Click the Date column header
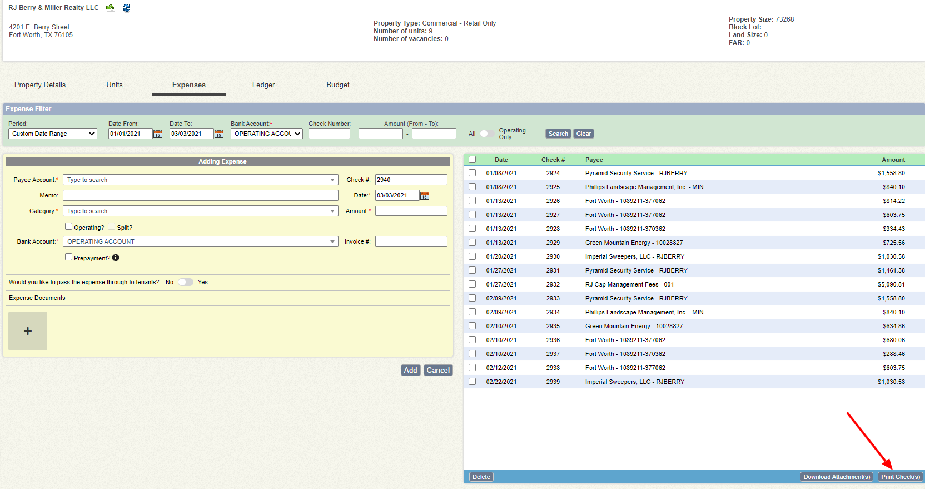The width and height of the screenshot is (925, 489). 501,160
